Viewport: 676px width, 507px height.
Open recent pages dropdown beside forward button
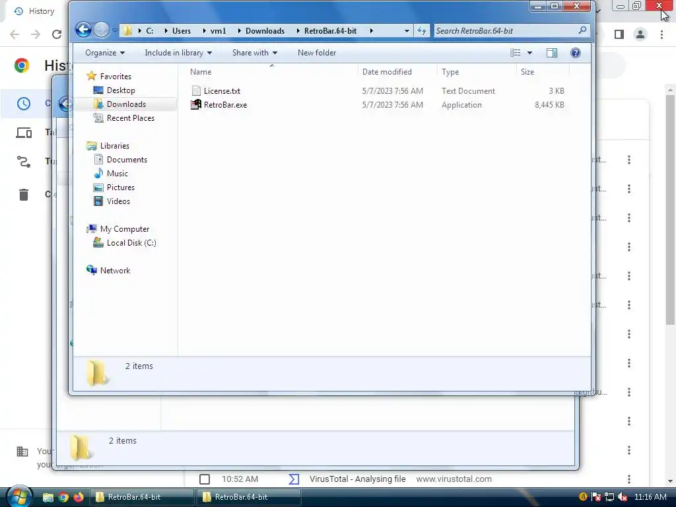point(115,30)
